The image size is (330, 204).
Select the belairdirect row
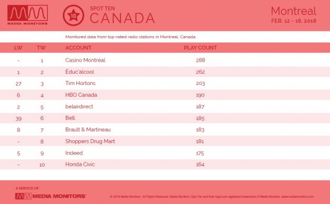pos(165,106)
